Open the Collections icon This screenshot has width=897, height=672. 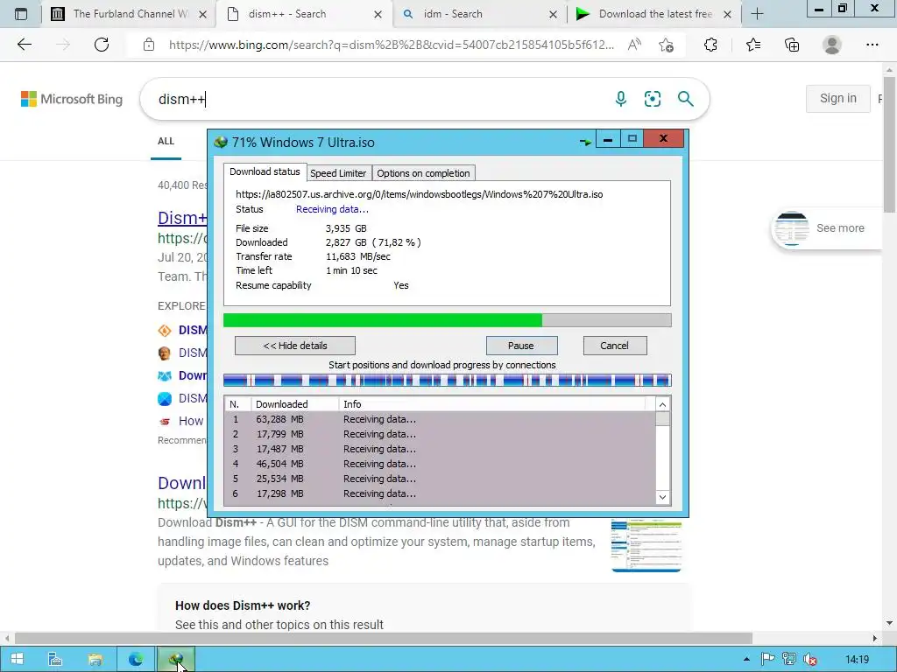792,45
